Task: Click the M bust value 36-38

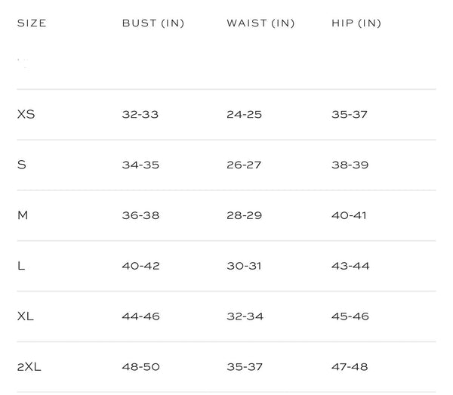Action: pyautogui.click(x=140, y=215)
